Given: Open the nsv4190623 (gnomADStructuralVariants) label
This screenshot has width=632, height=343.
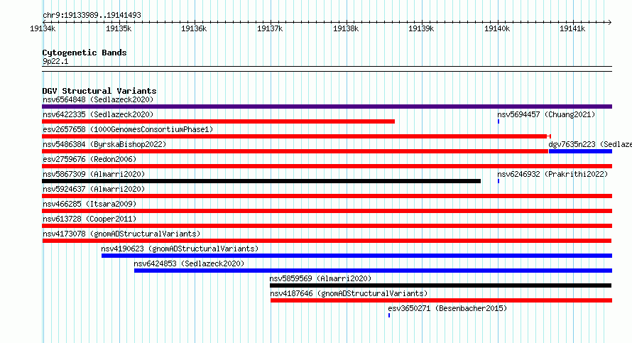Looking at the screenshot, I should tap(180, 249).
